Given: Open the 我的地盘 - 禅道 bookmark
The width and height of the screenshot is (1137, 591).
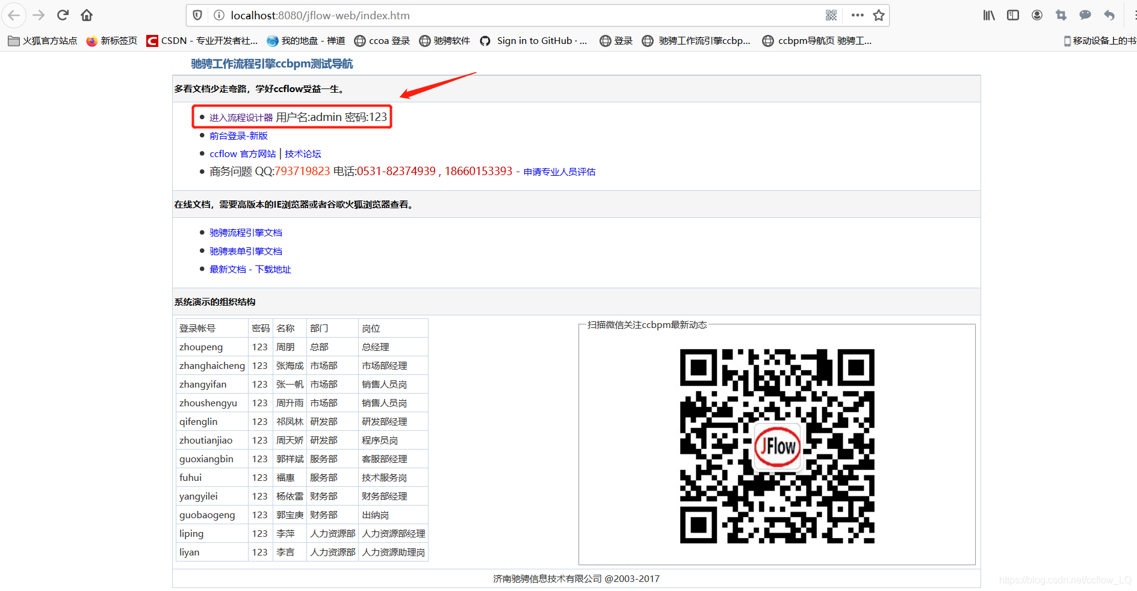Looking at the screenshot, I should pyautogui.click(x=306, y=41).
